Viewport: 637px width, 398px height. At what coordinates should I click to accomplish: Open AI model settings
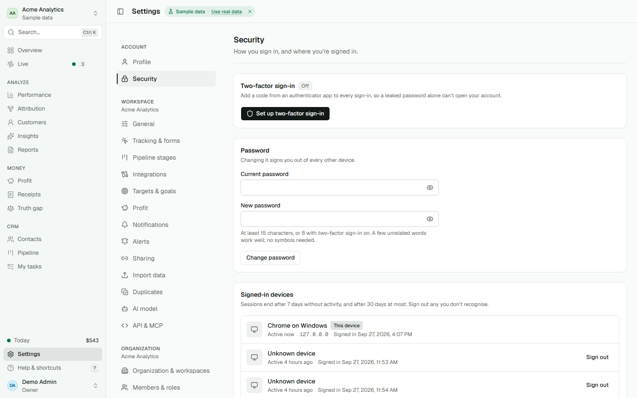pos(166,309)
